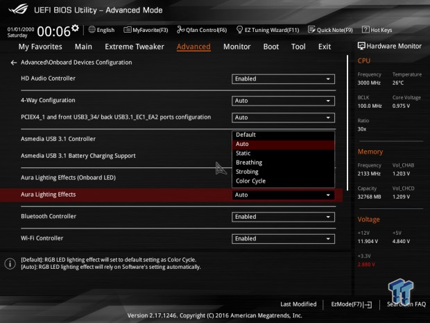The height and width of the screenshot is (323, 430).
Task: Select Aura Lighting Effects (Onboard LED) row
Action: [x=68, y=178]
